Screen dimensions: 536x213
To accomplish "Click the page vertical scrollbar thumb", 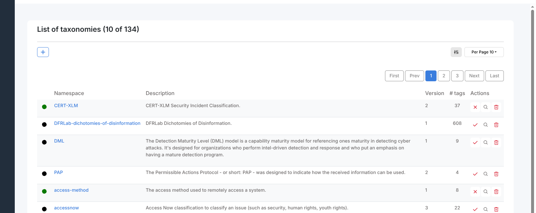I will [532, 111].
